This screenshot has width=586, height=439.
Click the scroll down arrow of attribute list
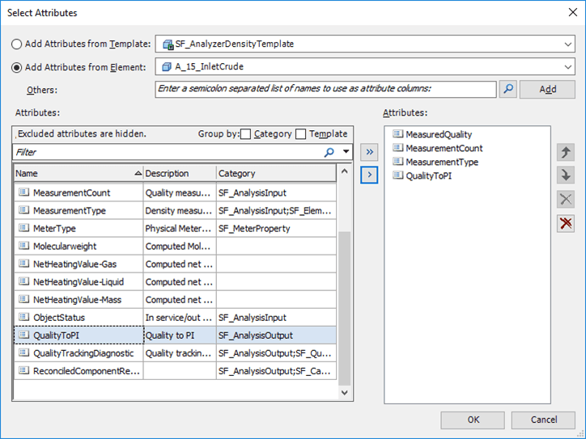tap(345, 392)
